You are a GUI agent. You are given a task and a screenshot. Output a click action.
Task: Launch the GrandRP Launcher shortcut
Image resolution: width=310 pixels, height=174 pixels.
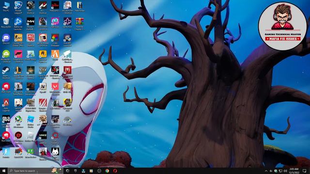coord(67,40)
